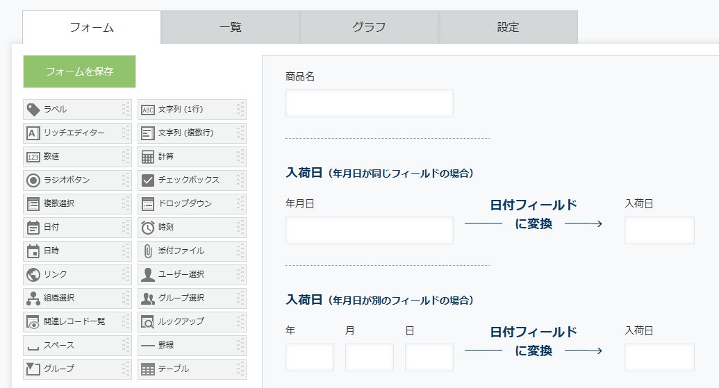Choose the ドロップダウン field element
The height and width of the screenshot is (388, 719).
click(192, 204)
